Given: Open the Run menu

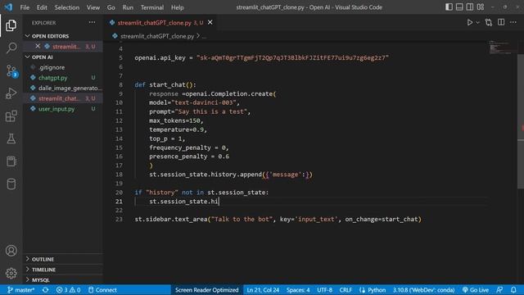Looking at the screenshot, I should click(128, 7).
